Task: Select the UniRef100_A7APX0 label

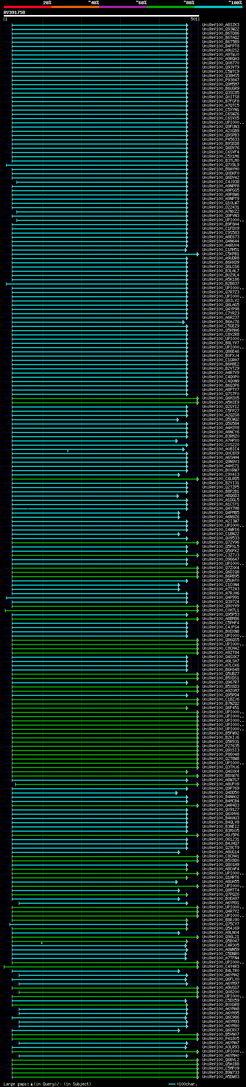Action: tap(221, 440)
